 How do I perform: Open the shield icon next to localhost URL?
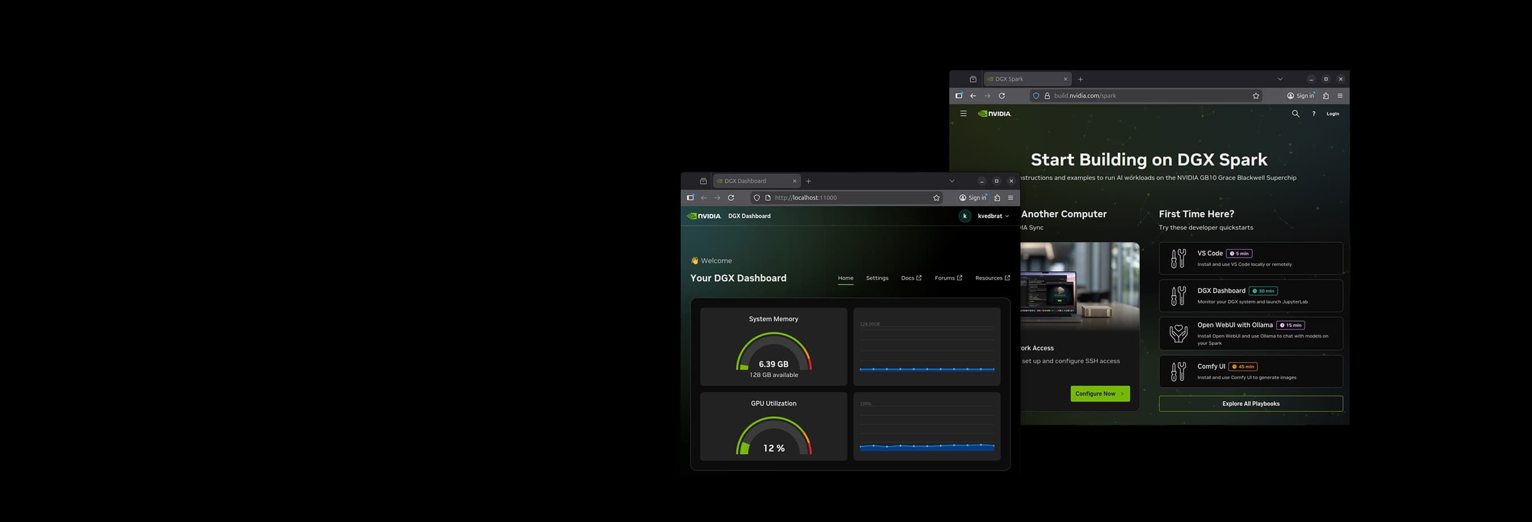coord(756,198)
